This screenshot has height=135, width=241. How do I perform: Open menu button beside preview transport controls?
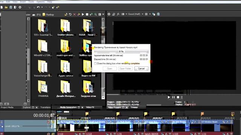[x=182, y=97]
